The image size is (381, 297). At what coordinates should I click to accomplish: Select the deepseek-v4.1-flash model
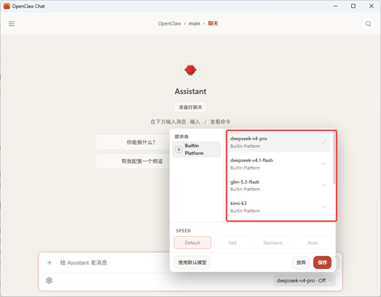[279, 164]
